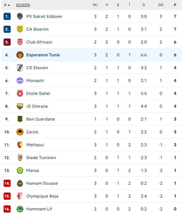Image resolution: width=182 pixels, height=214 pixels.
Task: Click the CA Bizertin yellow crest
Action: [20, 29]
